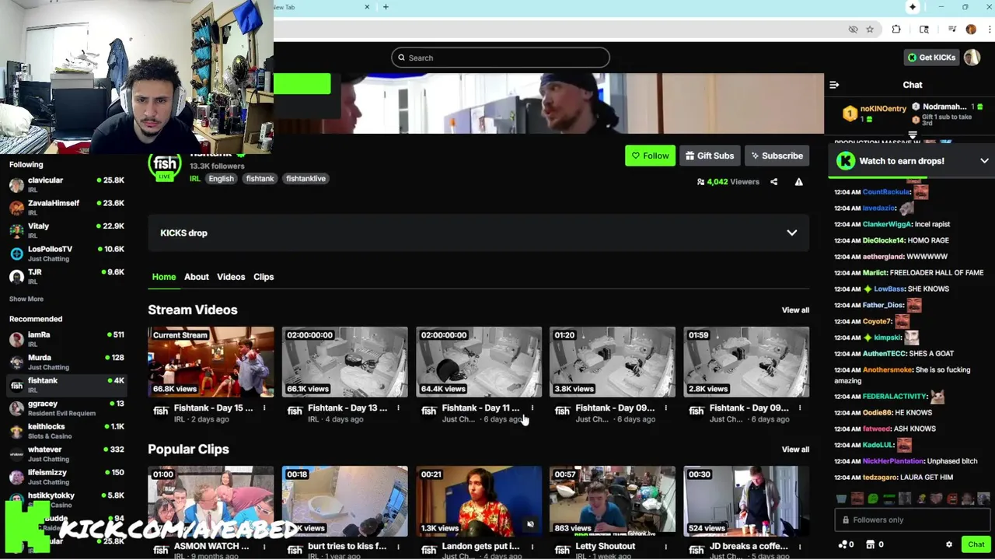995x560 pixels.
Task: Click the report warning triangle icon
Action: pos(798,182)
